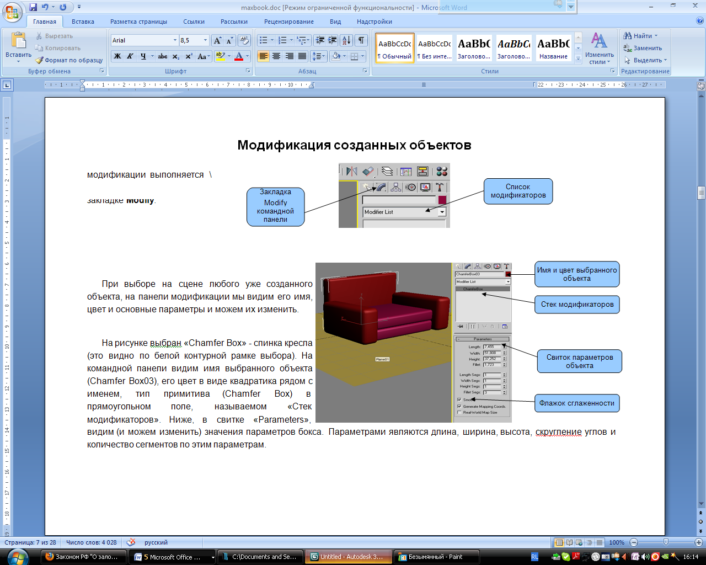Screen dimensions: 706x565
Task: Switch to the Ссылки tab
Action: coord(194,22)
